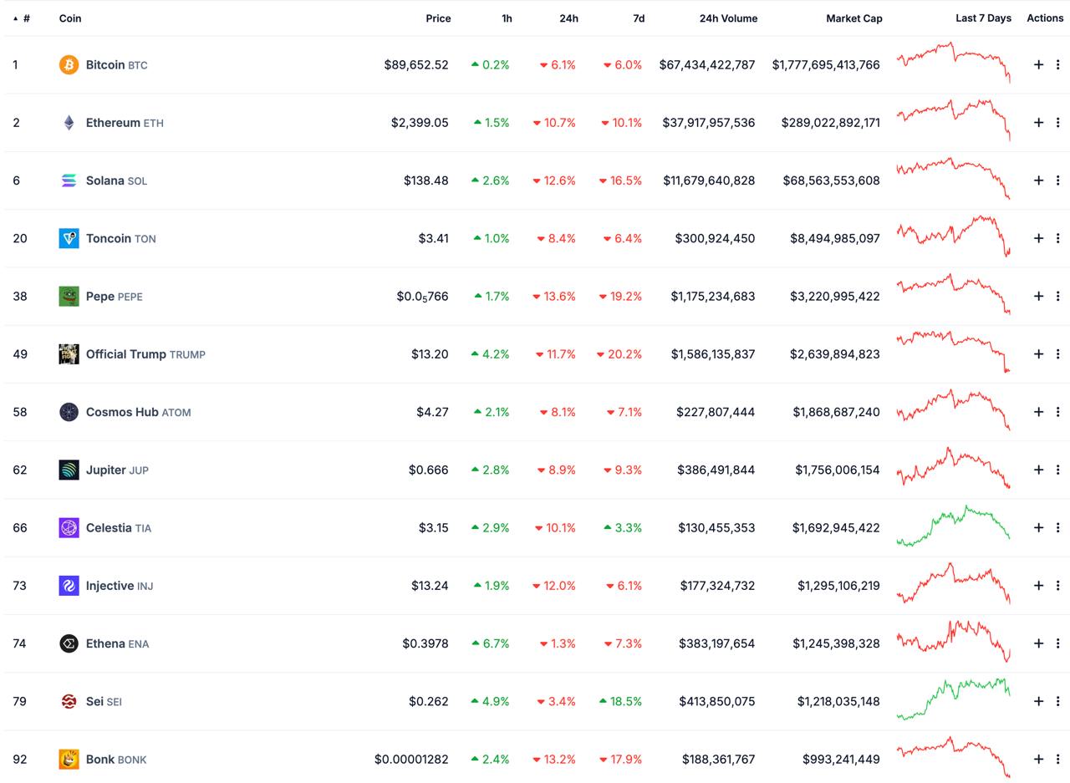Image resolution: width=1070 pixels, height=783 pixels.
Task: Click Celestia's green 7-day sparkline
Action: click(x=953, y=526)
